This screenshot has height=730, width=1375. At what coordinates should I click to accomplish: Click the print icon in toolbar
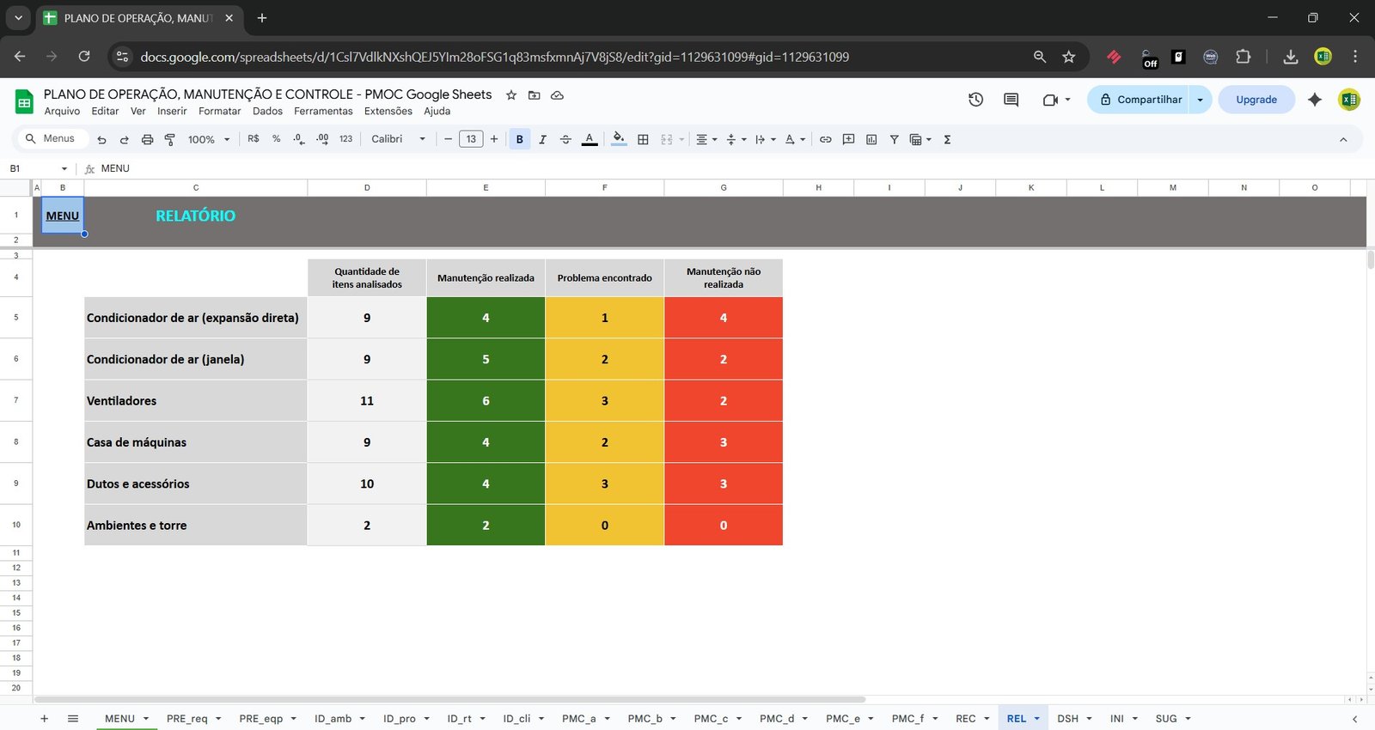[x=147, y=139]
